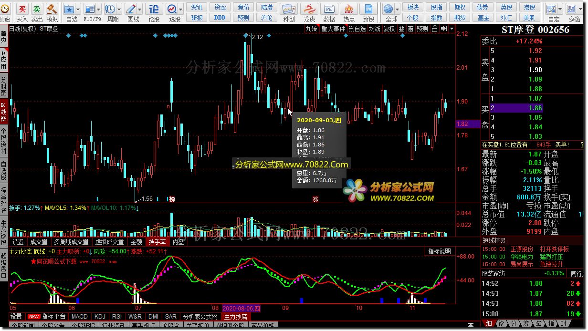Toggle 复权 price adjustment option
This screenshot has height=331, width=588.
pos(389,29)
